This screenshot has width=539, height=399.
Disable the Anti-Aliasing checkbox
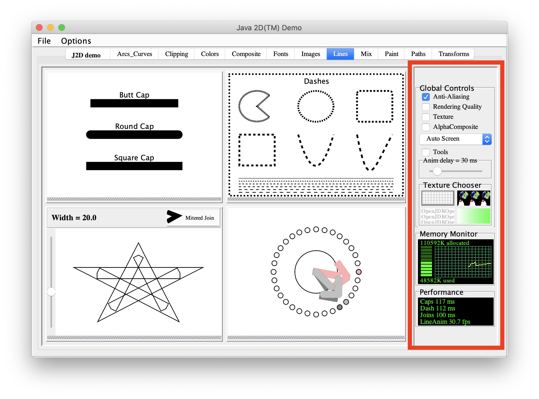coord(426,97)
